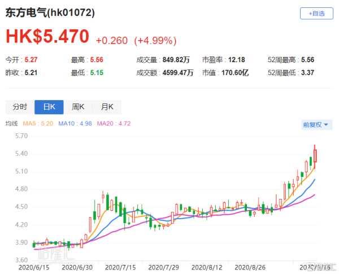Image resolution: width=339 pixels, height=274 pixels.
Task: Click the 52周最低 value 3.37
Action: pyautogui.click(x=308, y=73)
